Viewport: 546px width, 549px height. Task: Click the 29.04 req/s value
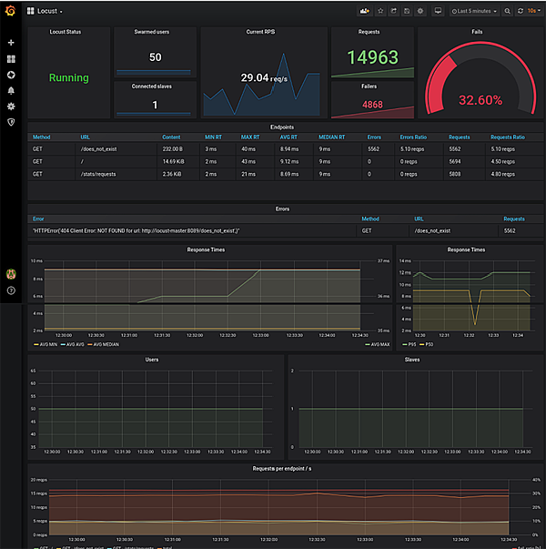coord(264,77)
